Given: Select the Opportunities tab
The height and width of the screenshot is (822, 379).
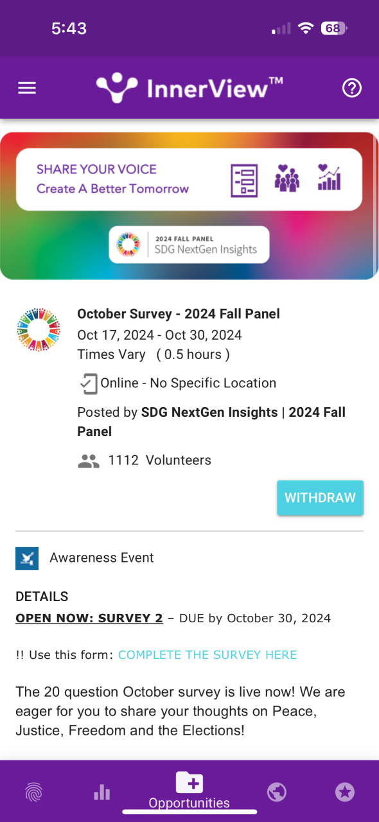Looking at the screenshot, I should [189, 790].
